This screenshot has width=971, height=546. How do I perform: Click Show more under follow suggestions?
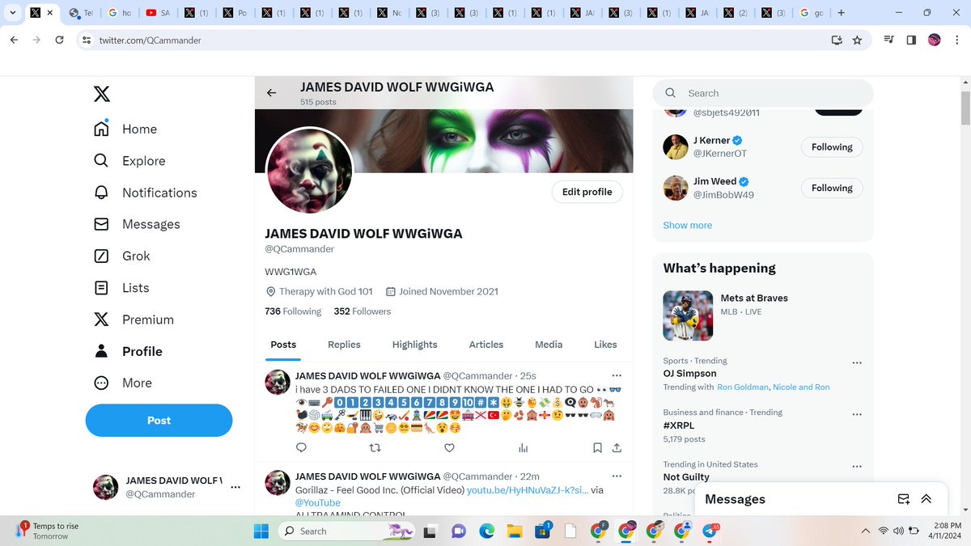[688, 225]
